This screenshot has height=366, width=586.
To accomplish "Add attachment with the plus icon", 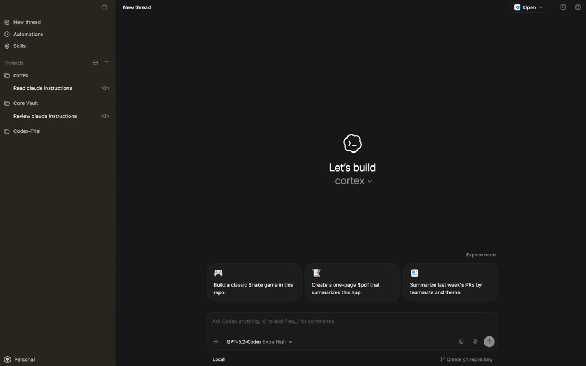I will [x=216, y=342].
